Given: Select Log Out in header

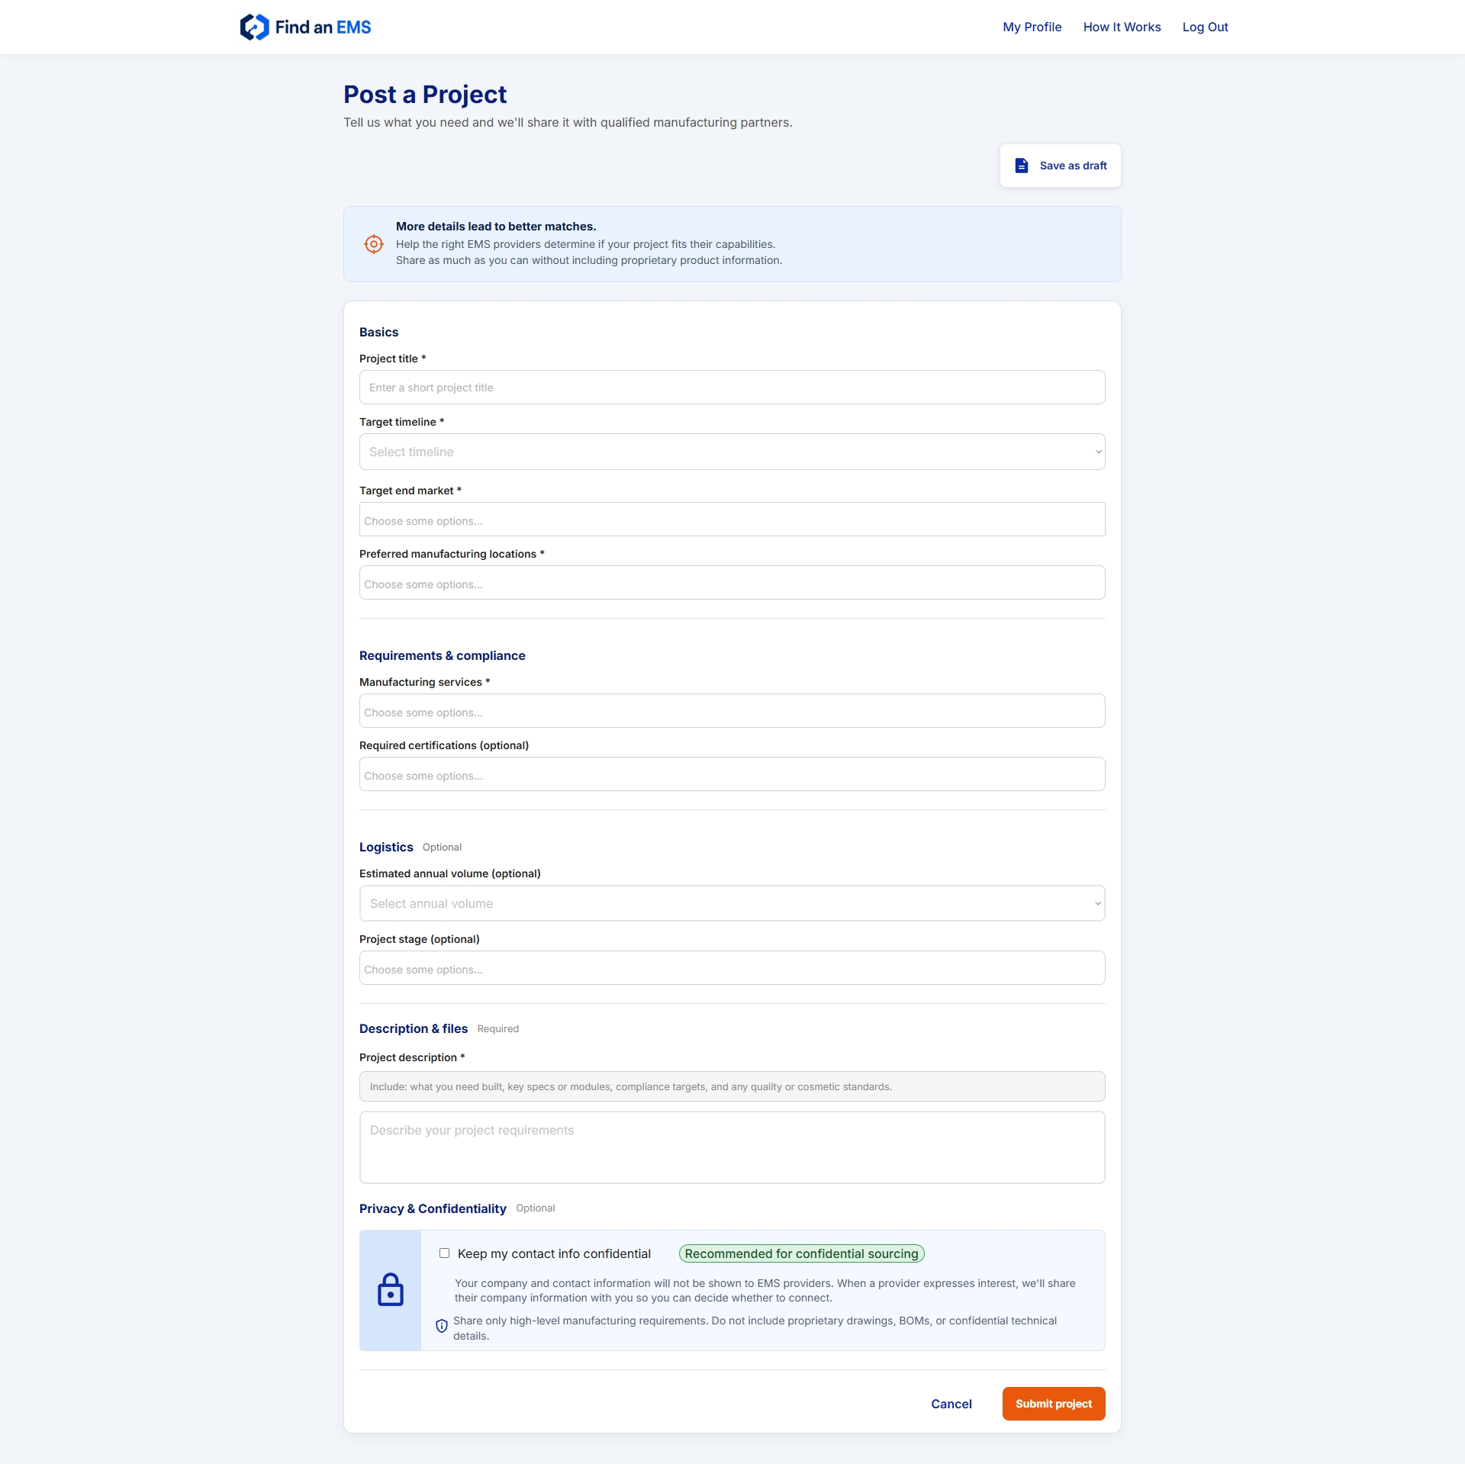Looking at the screenshot, I should tap(1206, 27).
